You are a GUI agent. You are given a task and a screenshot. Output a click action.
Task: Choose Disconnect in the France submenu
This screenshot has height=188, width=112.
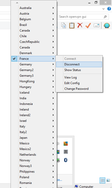click(x=79, y=64)
